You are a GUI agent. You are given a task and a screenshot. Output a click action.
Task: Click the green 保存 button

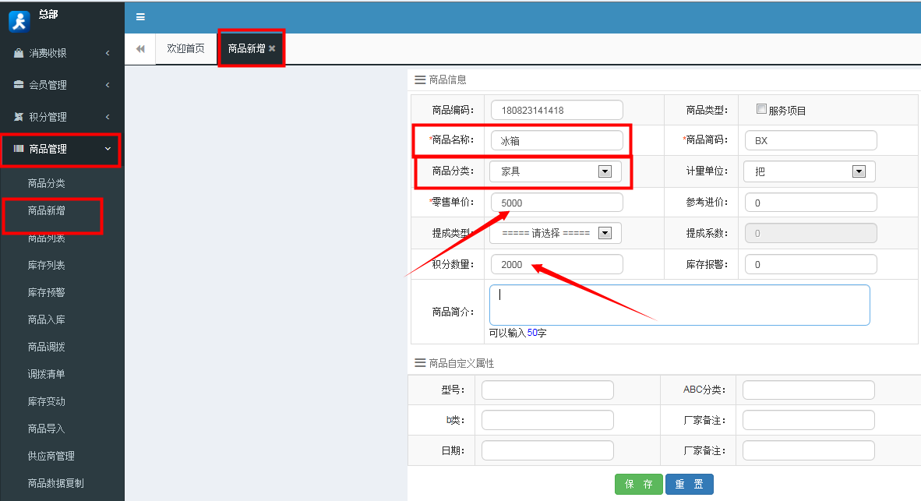(x=638, y=484)
